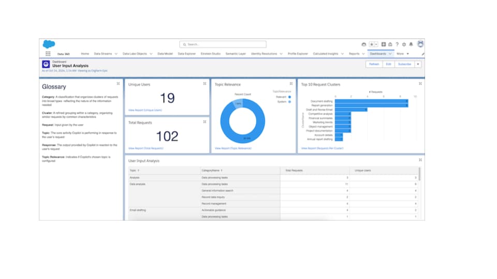
Task: Expand the Unique Users widget
Action: tap(205, 84)
